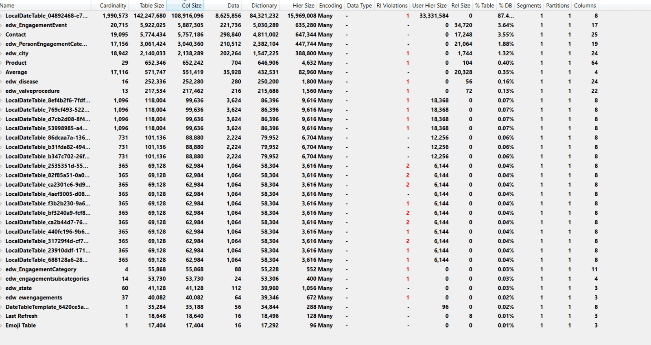The image size is (651, 345).
Task: Click the dictionary value 84,321,232
Action: (x=264, y=16)
